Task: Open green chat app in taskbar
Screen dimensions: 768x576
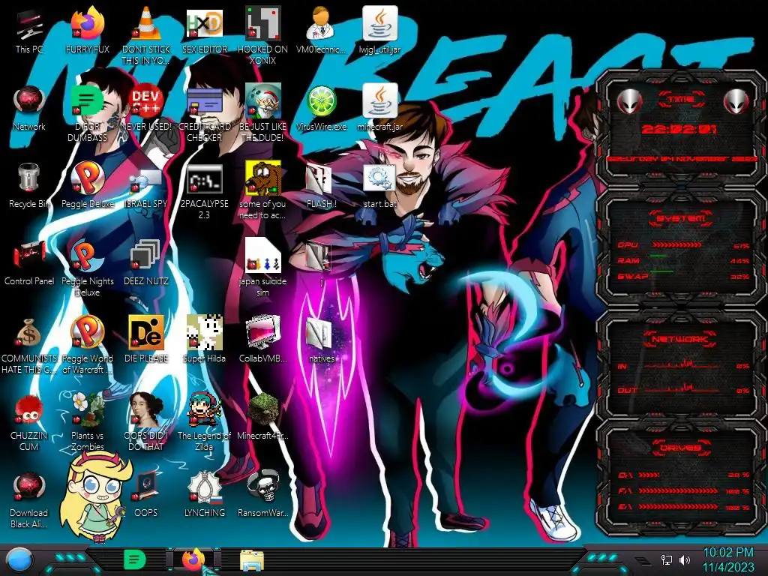Action: point(135,559)
